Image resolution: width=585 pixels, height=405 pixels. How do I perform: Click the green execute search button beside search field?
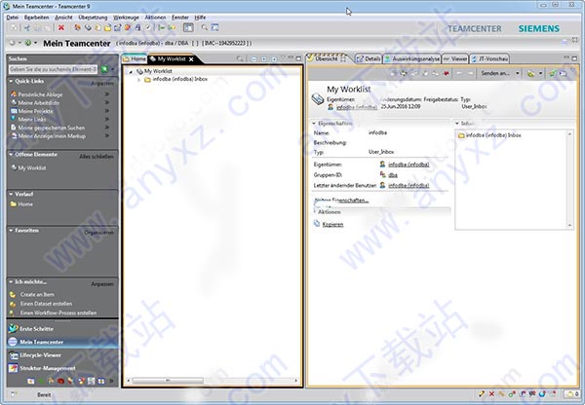coord(104,69)
